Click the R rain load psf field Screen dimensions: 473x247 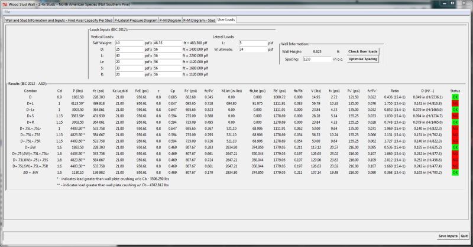tap(129, 75)
